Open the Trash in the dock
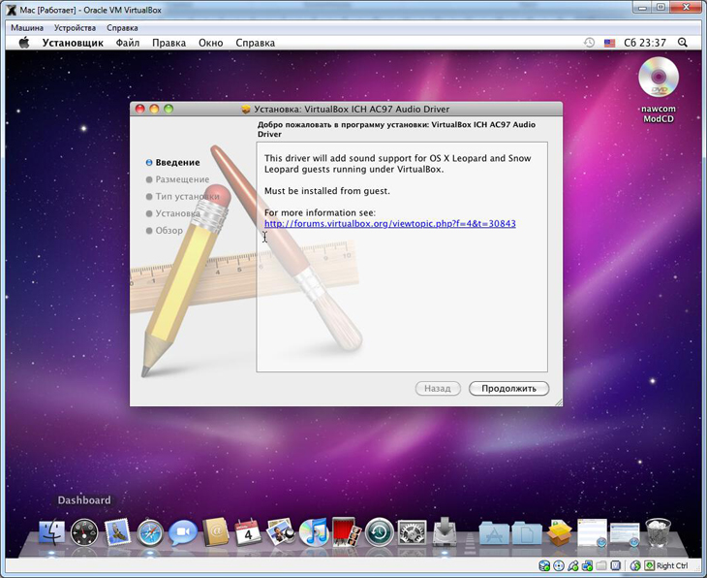The image size is (707, 578). tap(659, 532)
